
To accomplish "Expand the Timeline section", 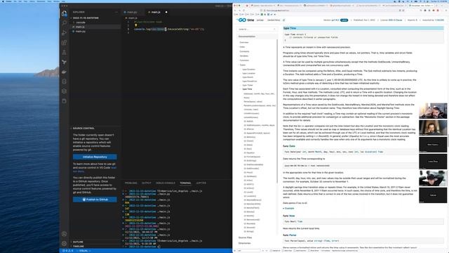I will [79, 246].
